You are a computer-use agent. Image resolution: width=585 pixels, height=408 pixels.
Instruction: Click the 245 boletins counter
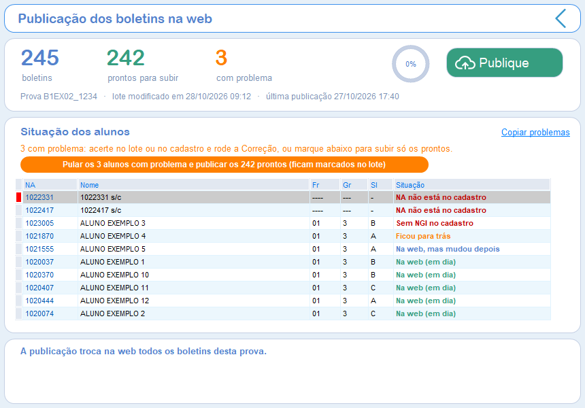tap(40, 65)
